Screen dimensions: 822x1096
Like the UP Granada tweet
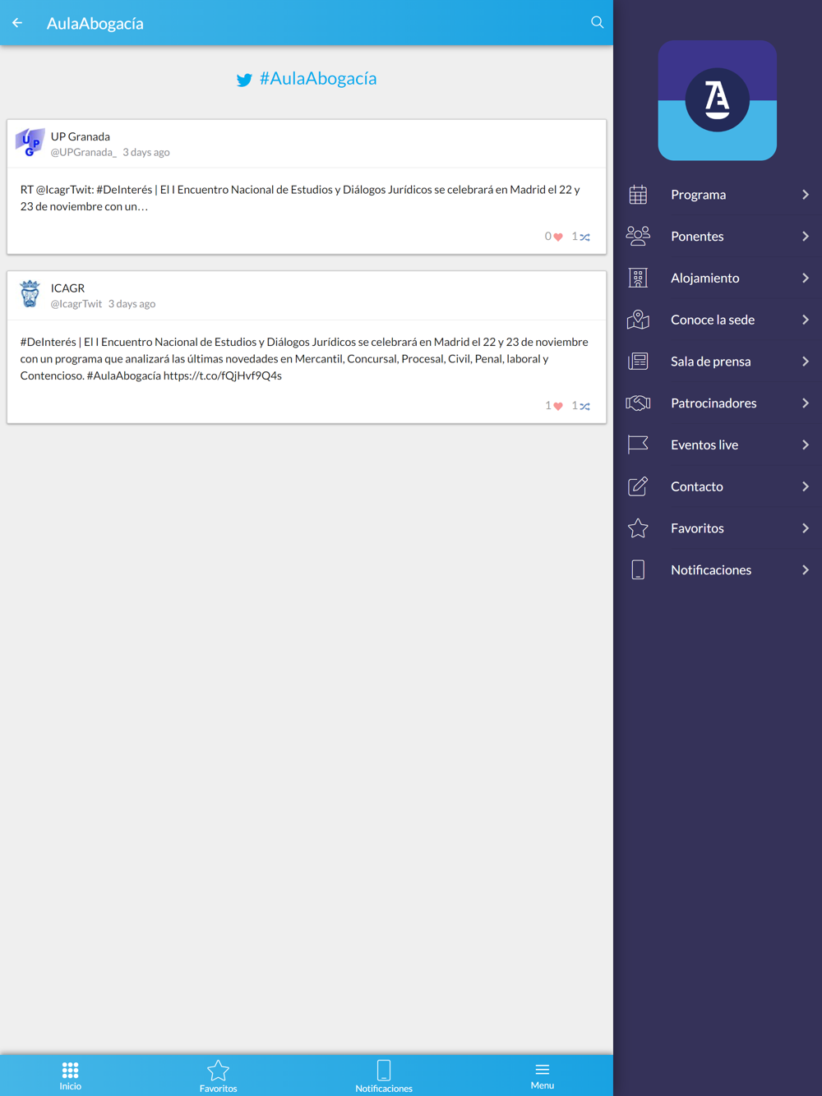click(x=558, y=237)
